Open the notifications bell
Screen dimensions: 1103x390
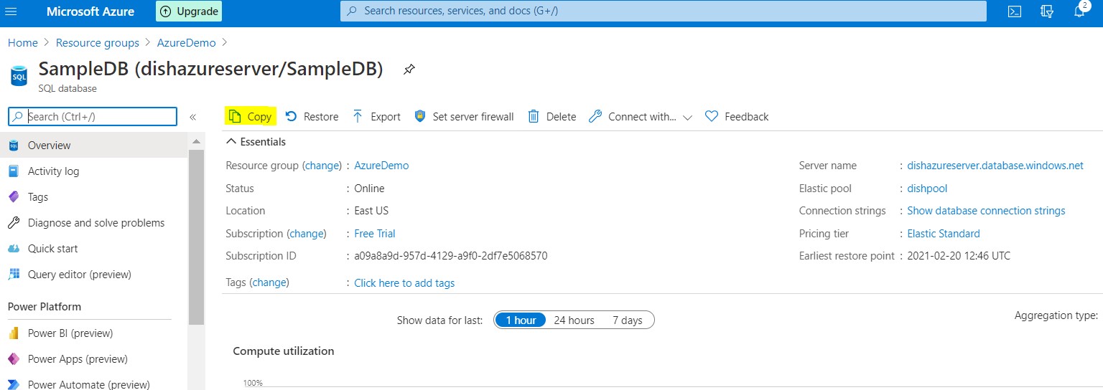point(1079,11)
